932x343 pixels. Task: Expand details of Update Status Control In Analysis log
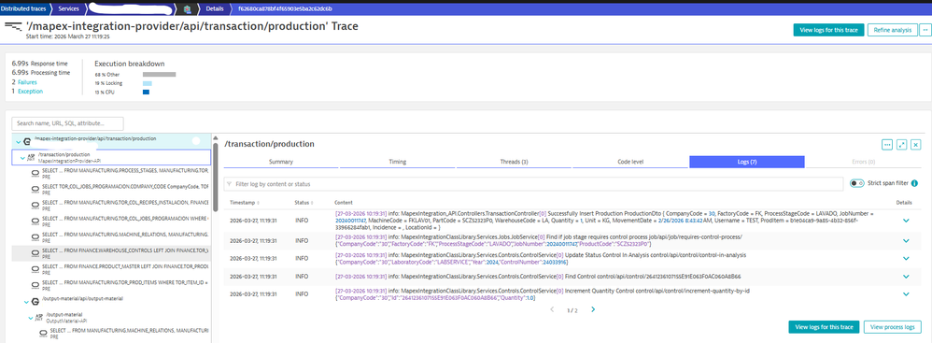point(906,259)
